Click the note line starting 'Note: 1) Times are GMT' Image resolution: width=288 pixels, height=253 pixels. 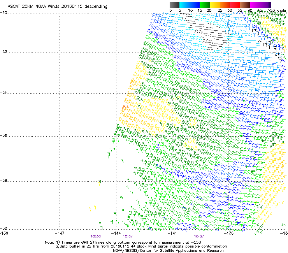pos(123,242)
